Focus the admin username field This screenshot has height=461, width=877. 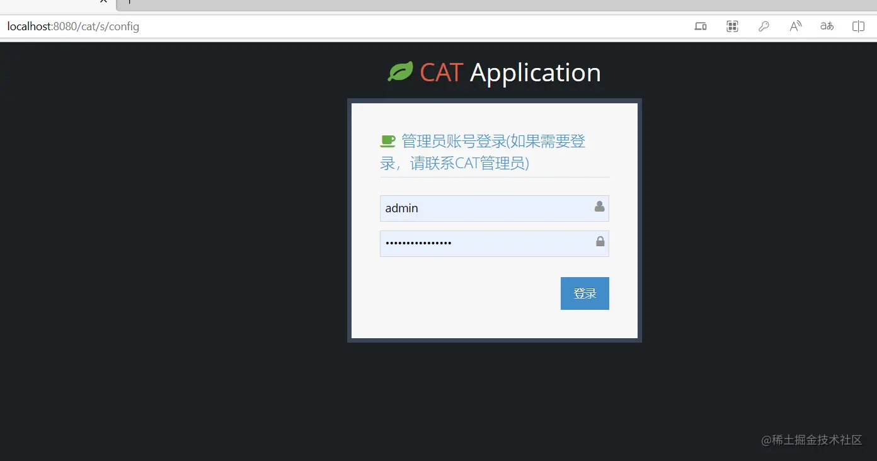click(494, 208)
